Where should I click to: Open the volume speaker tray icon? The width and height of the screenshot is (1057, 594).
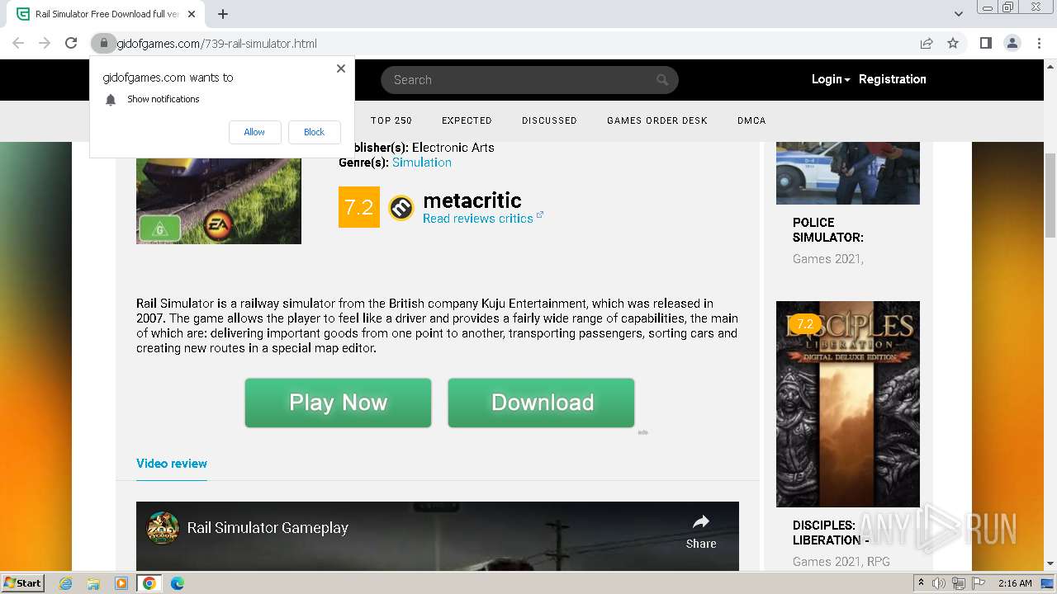click(939, 583)
